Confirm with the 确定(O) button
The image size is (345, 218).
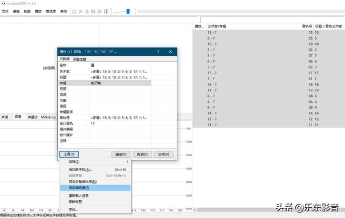coord(121,154)
